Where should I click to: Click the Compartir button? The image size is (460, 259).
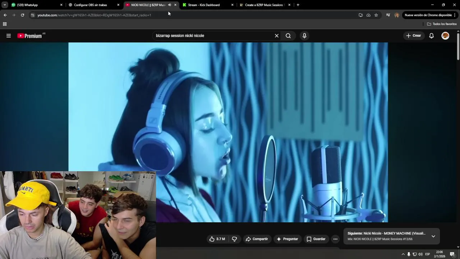(x=257, y=239)
